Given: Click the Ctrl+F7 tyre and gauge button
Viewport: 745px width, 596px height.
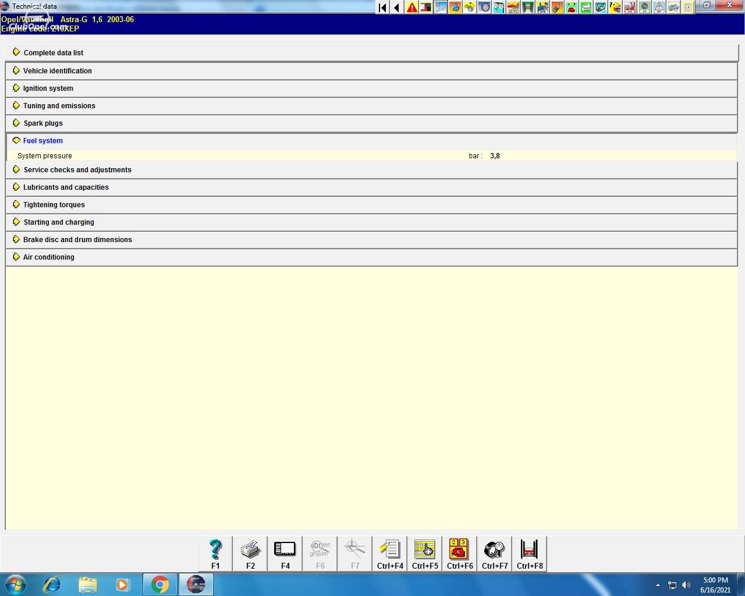Looking at the screenshot, I should (x=495, y=554).
